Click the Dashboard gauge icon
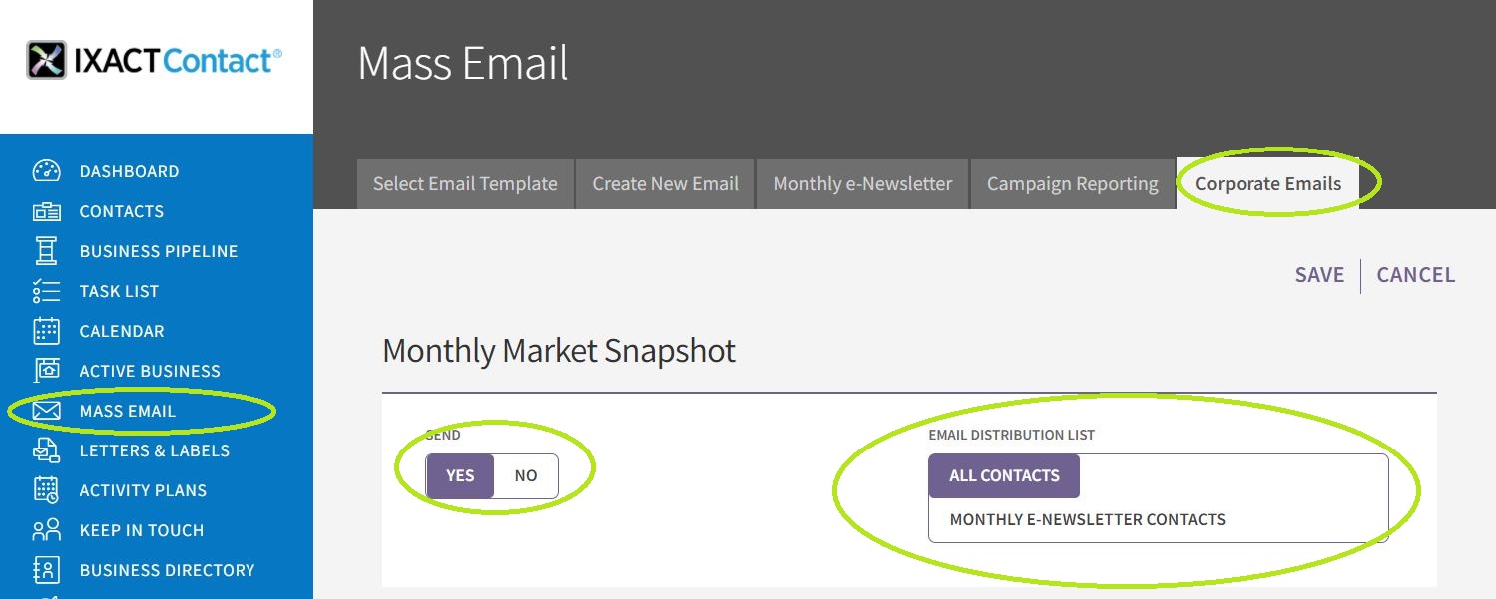Screen dimensions: 1496x599 47,171
